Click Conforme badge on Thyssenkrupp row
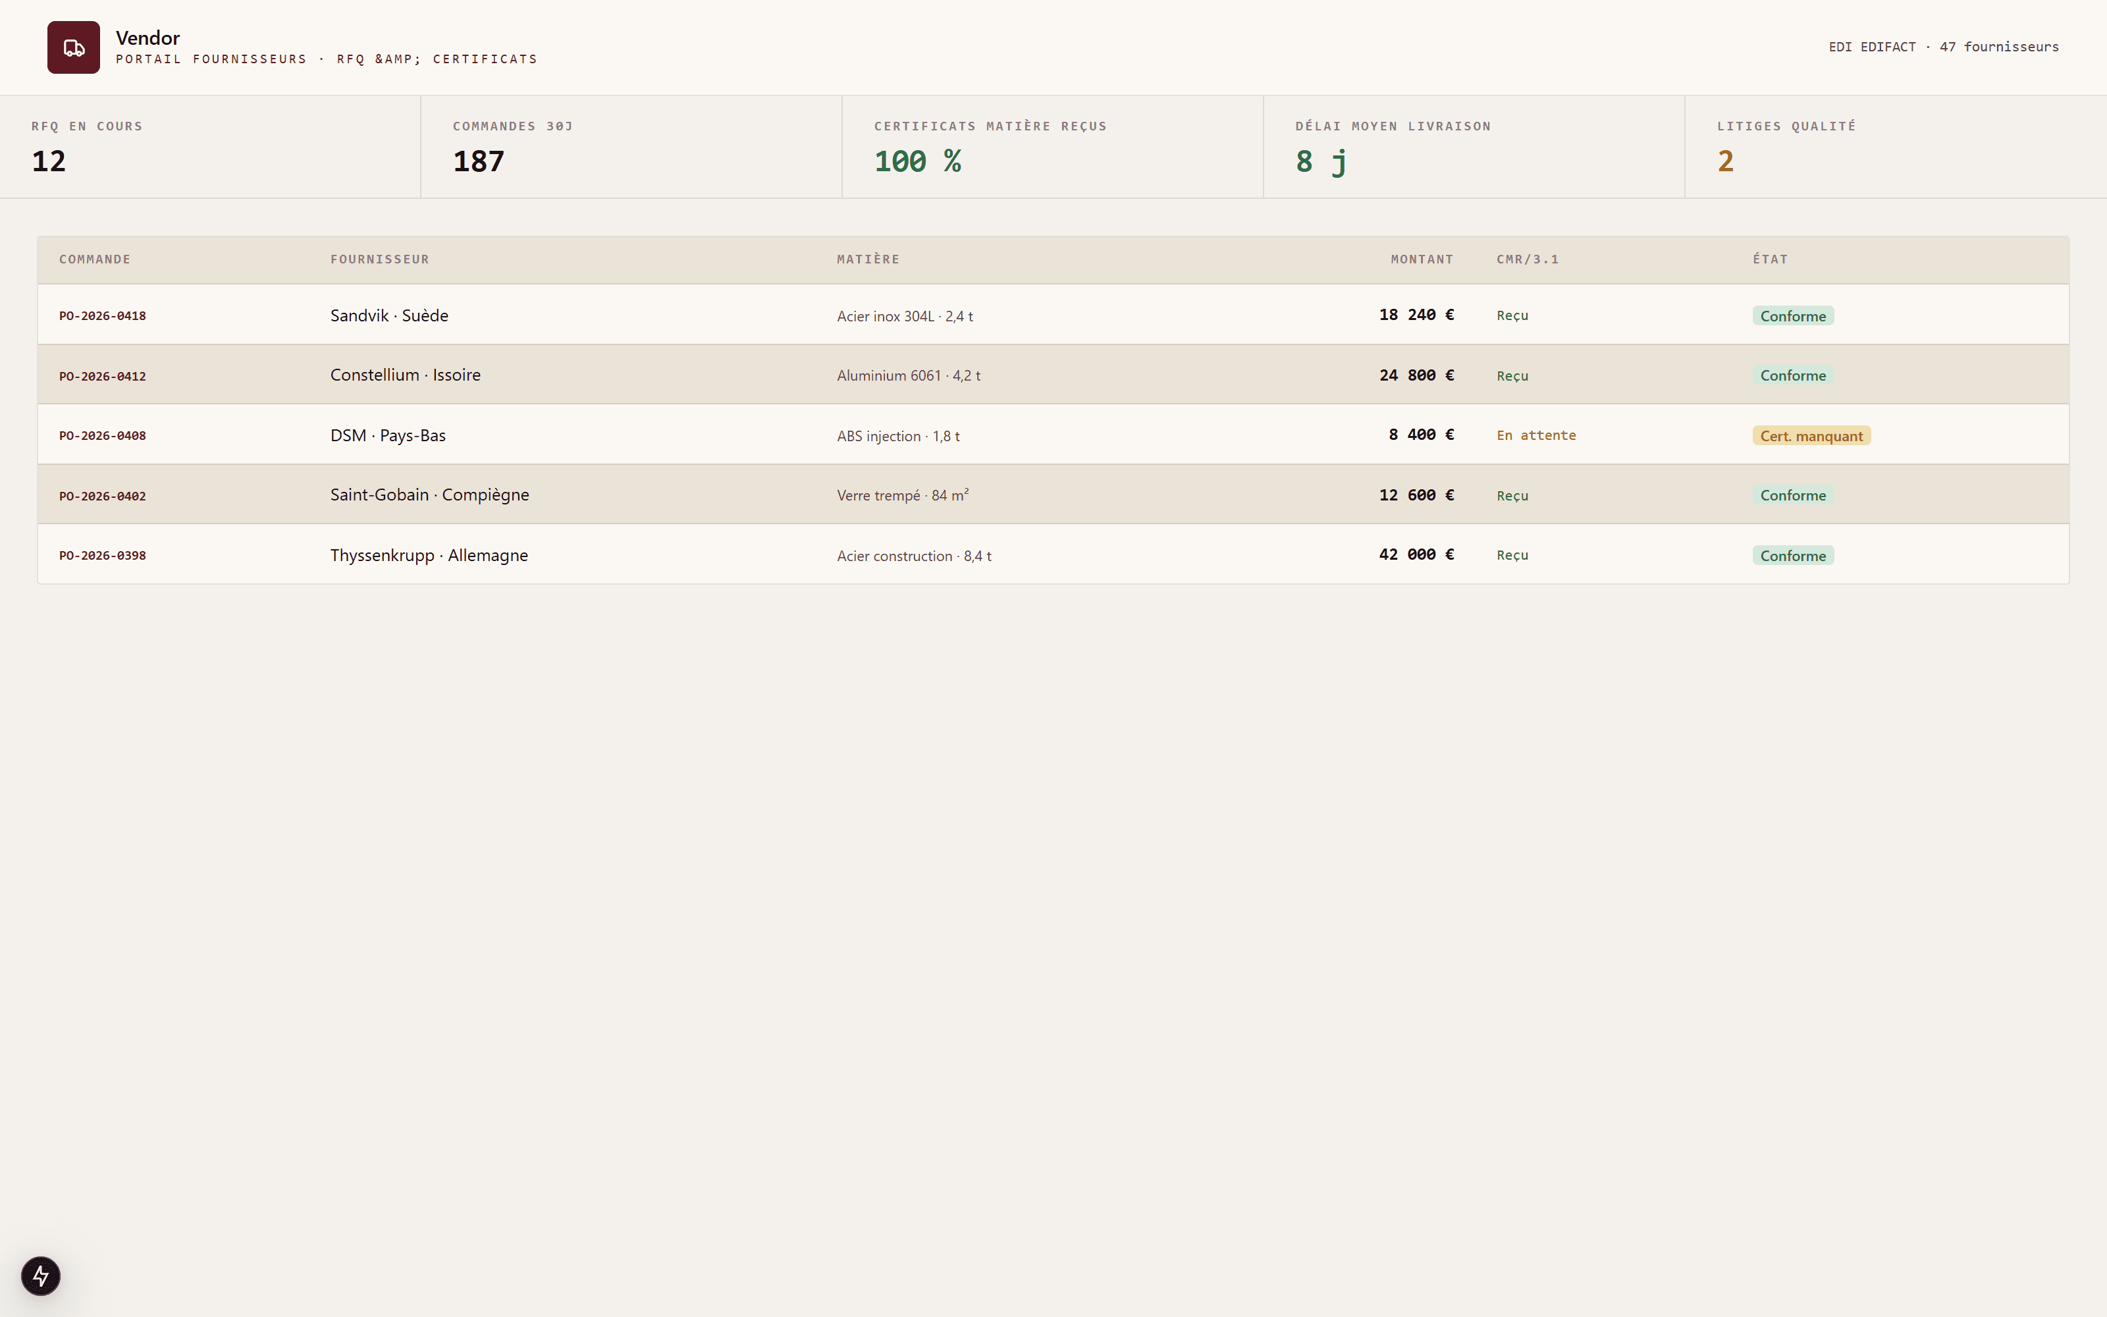This screenshot has height=1317, width=2107. click(x=1793, y=555)
